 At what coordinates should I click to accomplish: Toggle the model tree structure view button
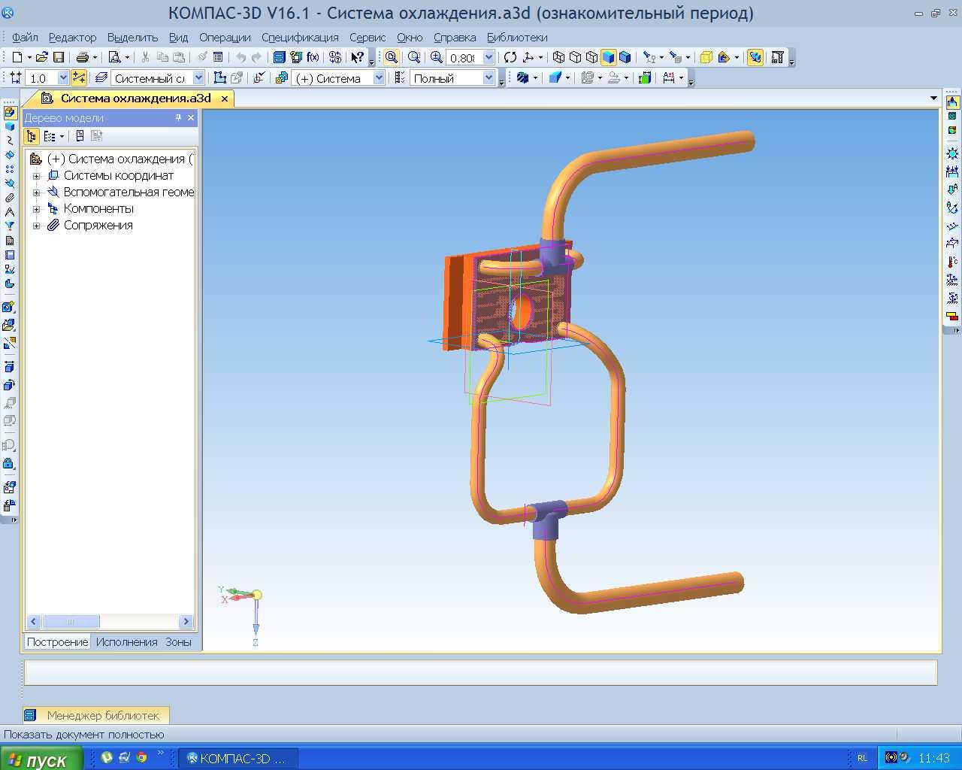point(32,136)
